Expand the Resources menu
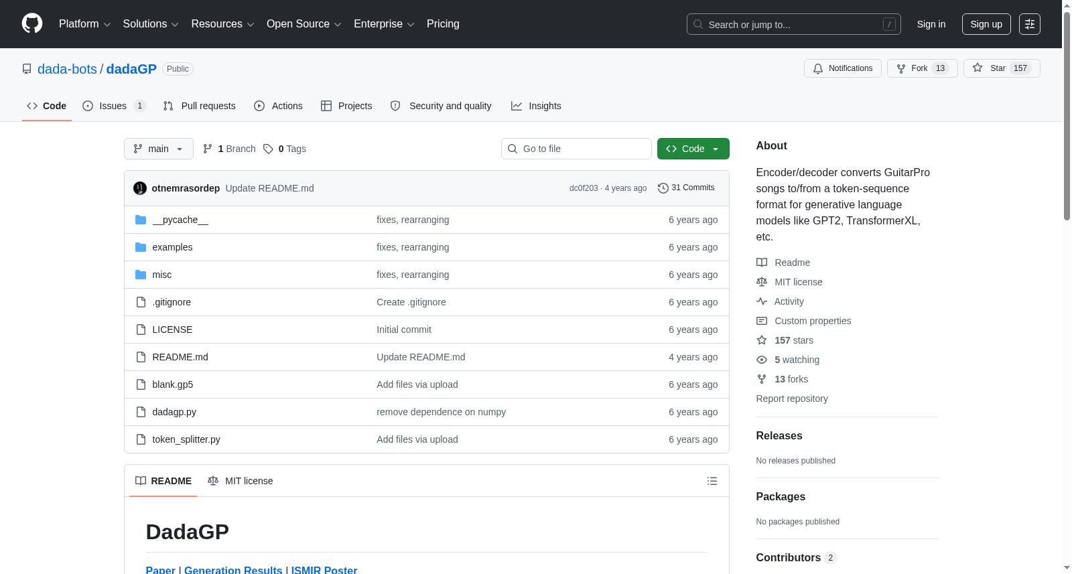The width and height of the screenshot is (1072, 574). click(x=222, y=24)
